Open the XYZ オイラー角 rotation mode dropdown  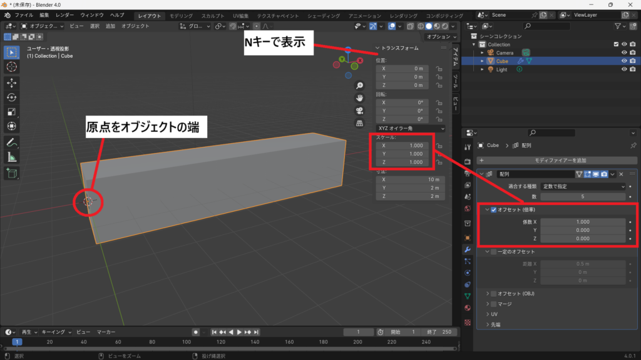coord(410,128)
